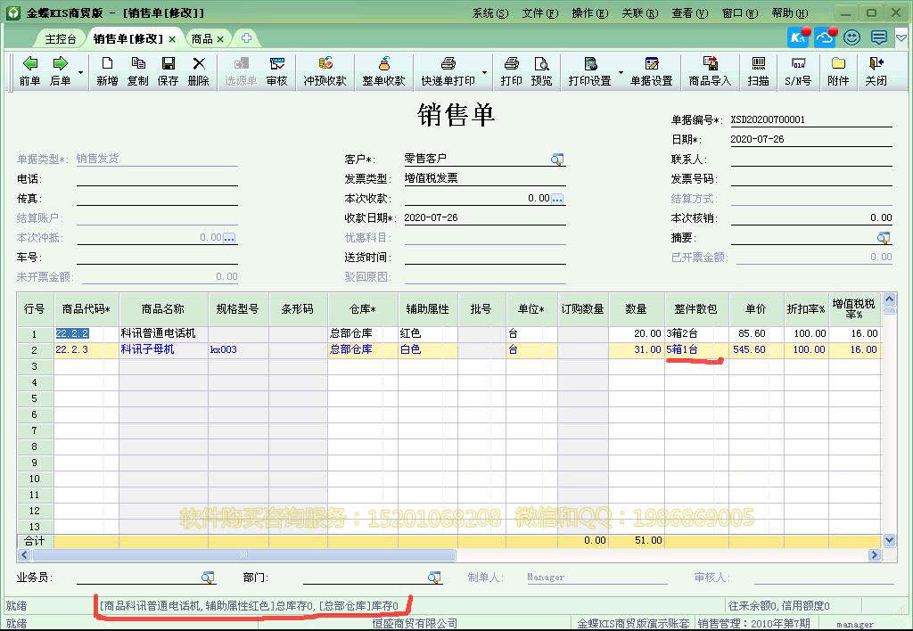Screen dimensions: 913x631
Task: Click the 扫描 barcode scan icon
Action: click(758, 70)
